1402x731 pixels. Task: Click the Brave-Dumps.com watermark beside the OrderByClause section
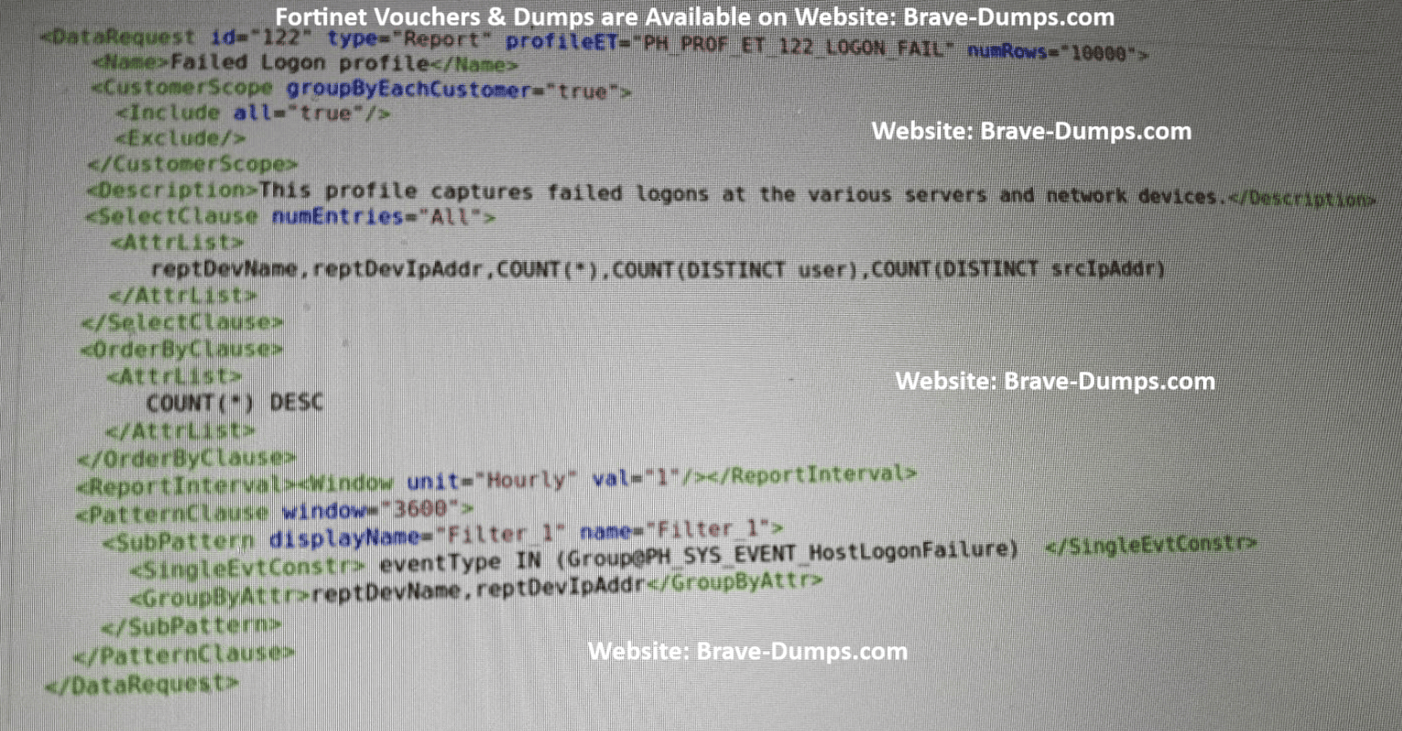pos(1054,381)
